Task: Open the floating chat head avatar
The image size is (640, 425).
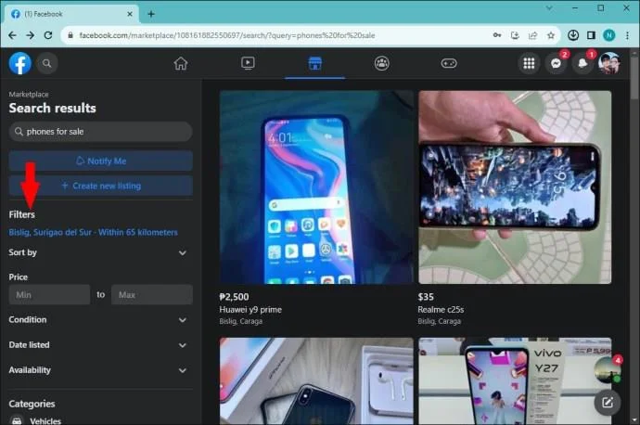Action: point(608,370)
